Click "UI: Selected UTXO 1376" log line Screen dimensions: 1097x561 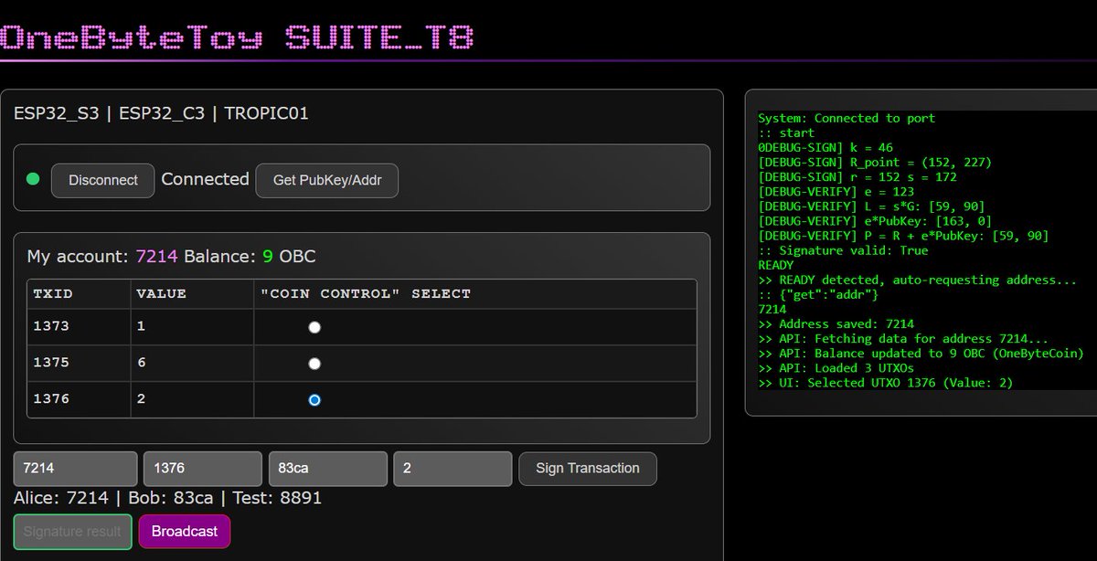pyautogui.click(x=885, y=383)
